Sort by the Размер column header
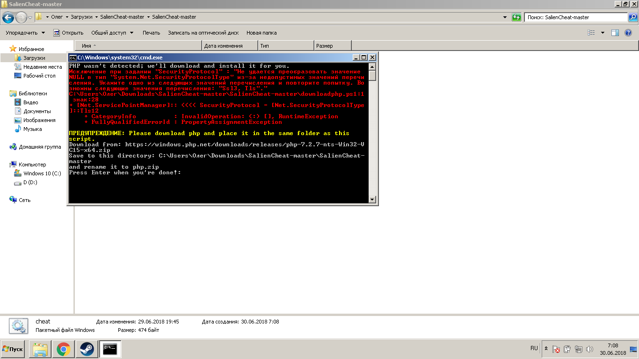The width and height of the screenshot is (639, 359). coord(333,46)
